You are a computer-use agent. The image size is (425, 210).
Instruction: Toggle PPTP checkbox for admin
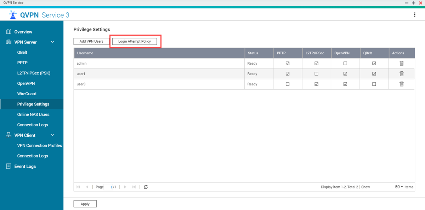pos(288,64)
